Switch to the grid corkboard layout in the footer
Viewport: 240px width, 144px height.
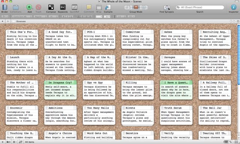click(x=226, y=142)
